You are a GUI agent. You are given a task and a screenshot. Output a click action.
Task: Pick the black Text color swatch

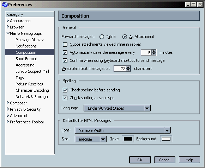pyautogui.click(x=128, y=139)
